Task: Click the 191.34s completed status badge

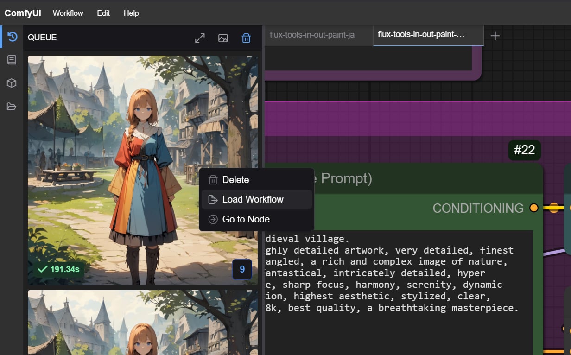Action: click(58, 269)
